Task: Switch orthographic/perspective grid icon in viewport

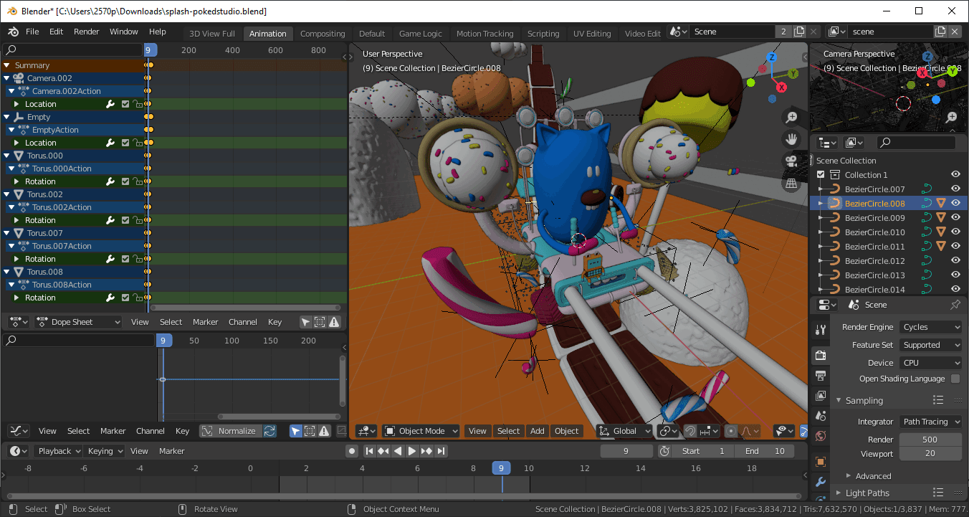Action: pos(791,184)
